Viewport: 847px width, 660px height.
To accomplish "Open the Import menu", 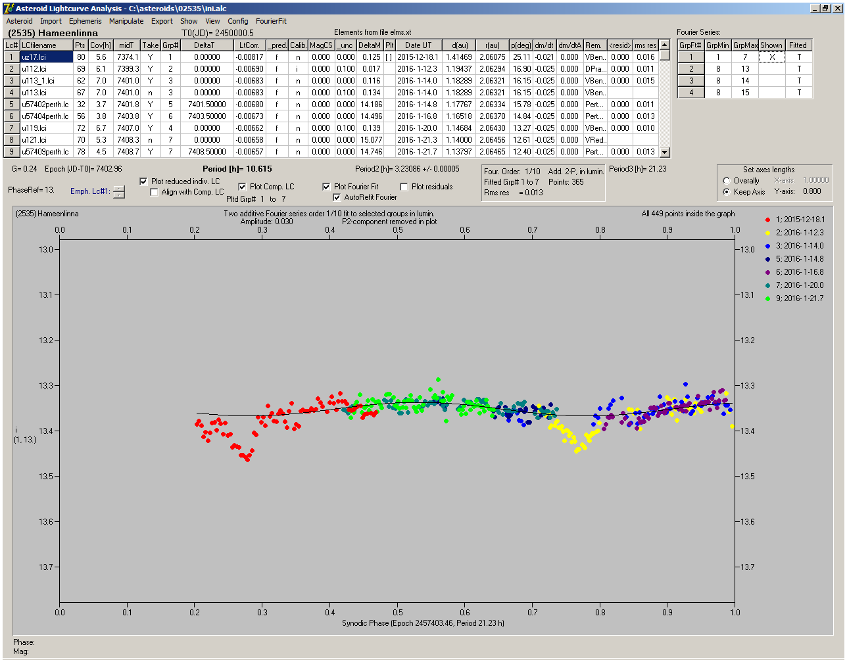I will pos(51,21).
